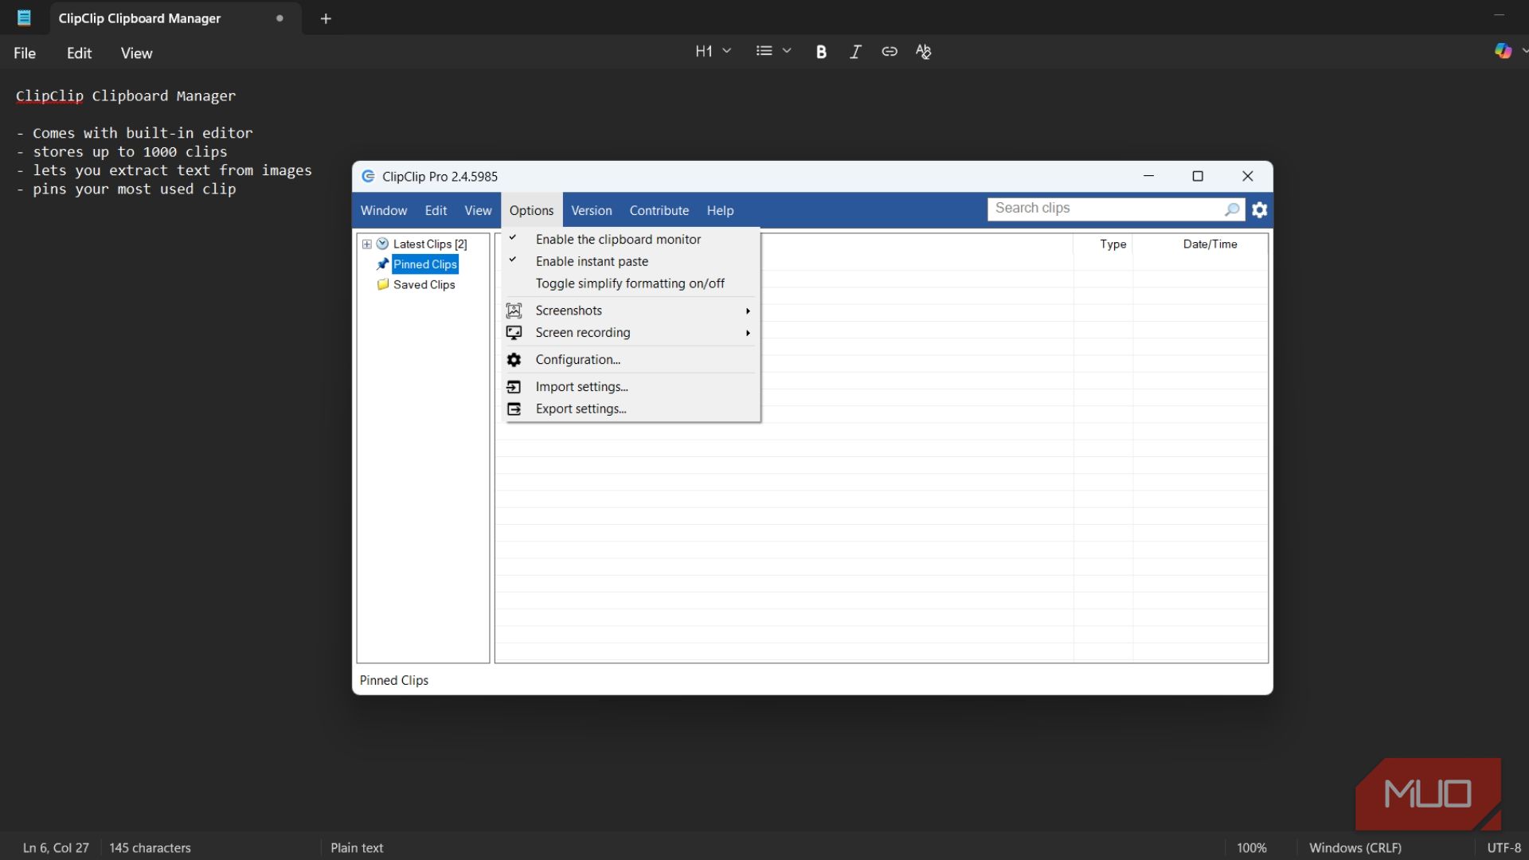Expand the Latest Clips tree node
The height and width of the screenshot is (860, 1529).
click(367, 244)
